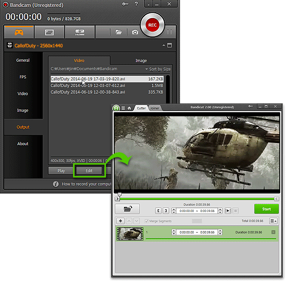Switch to the Joiner tab in Bandicut
This screenshot has height=283, width=288.
coord(155,108)
